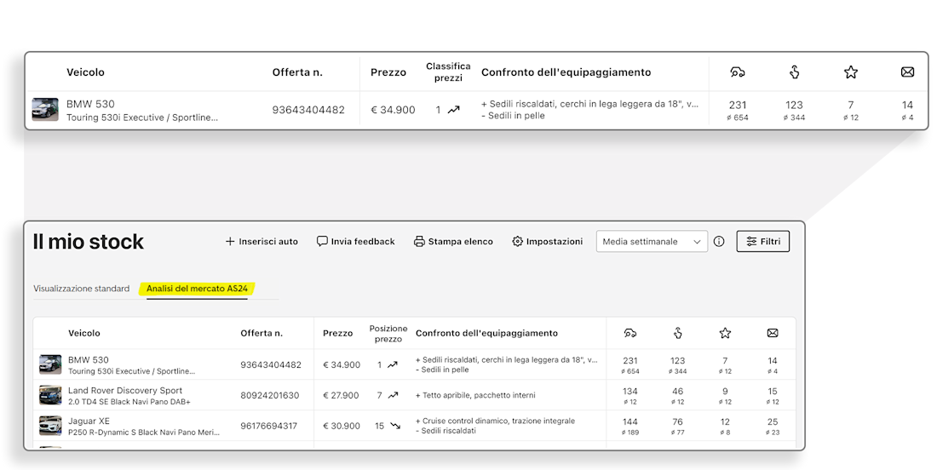This screenshot has width=937, height=470.
Task: Click downward trend arrow in Jaguar XE row
Action: (x=395, y=426)
